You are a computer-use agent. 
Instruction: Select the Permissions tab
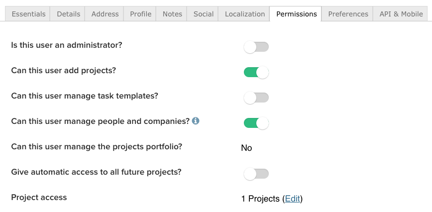pyautogui.click(x=297, y=14)
